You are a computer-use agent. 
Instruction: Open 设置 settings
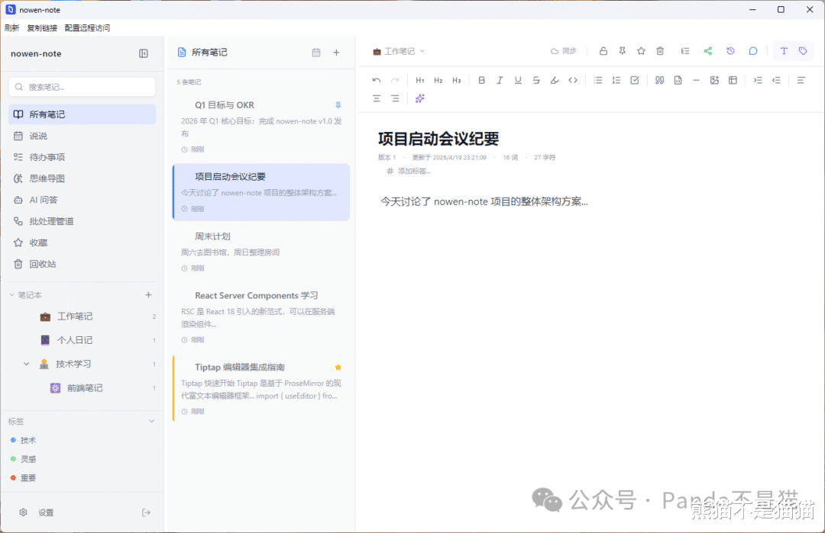37,512
